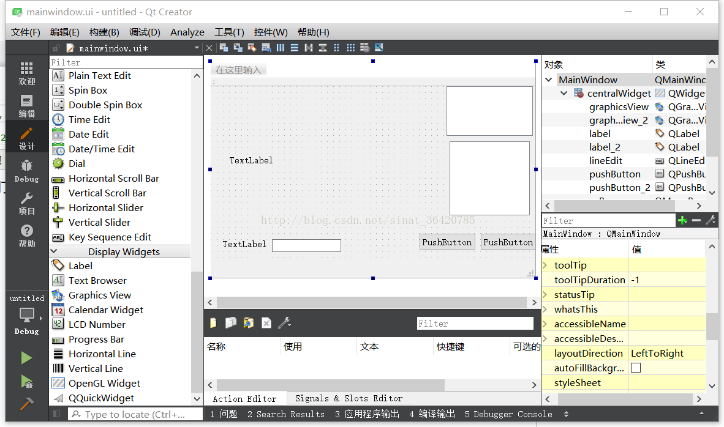Click Adjust Size toolbar icon
724x427 pixels.
(x=379, y=48)
